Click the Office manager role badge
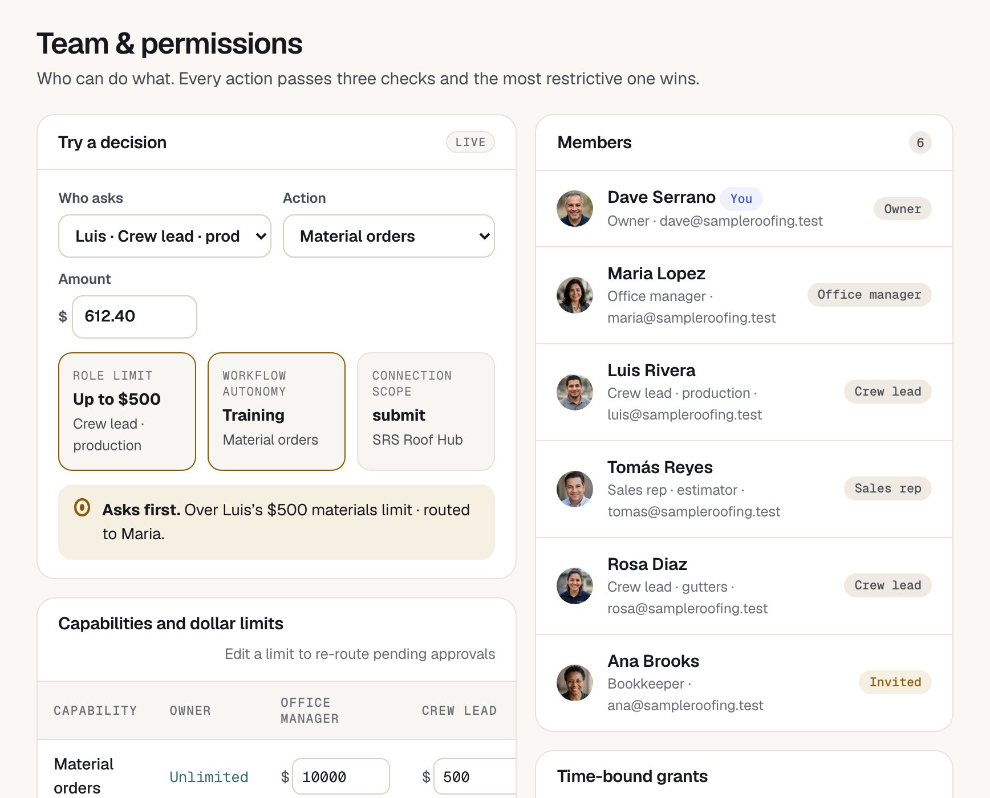This screenshot has width=990, height=798. coord(869,295)
